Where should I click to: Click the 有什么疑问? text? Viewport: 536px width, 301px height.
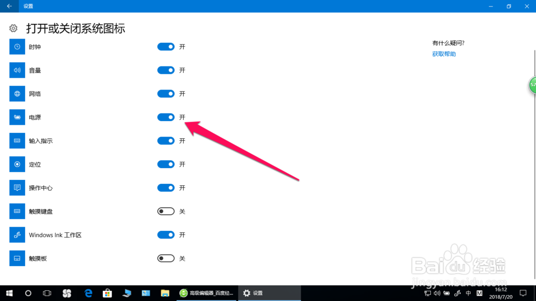448,43
